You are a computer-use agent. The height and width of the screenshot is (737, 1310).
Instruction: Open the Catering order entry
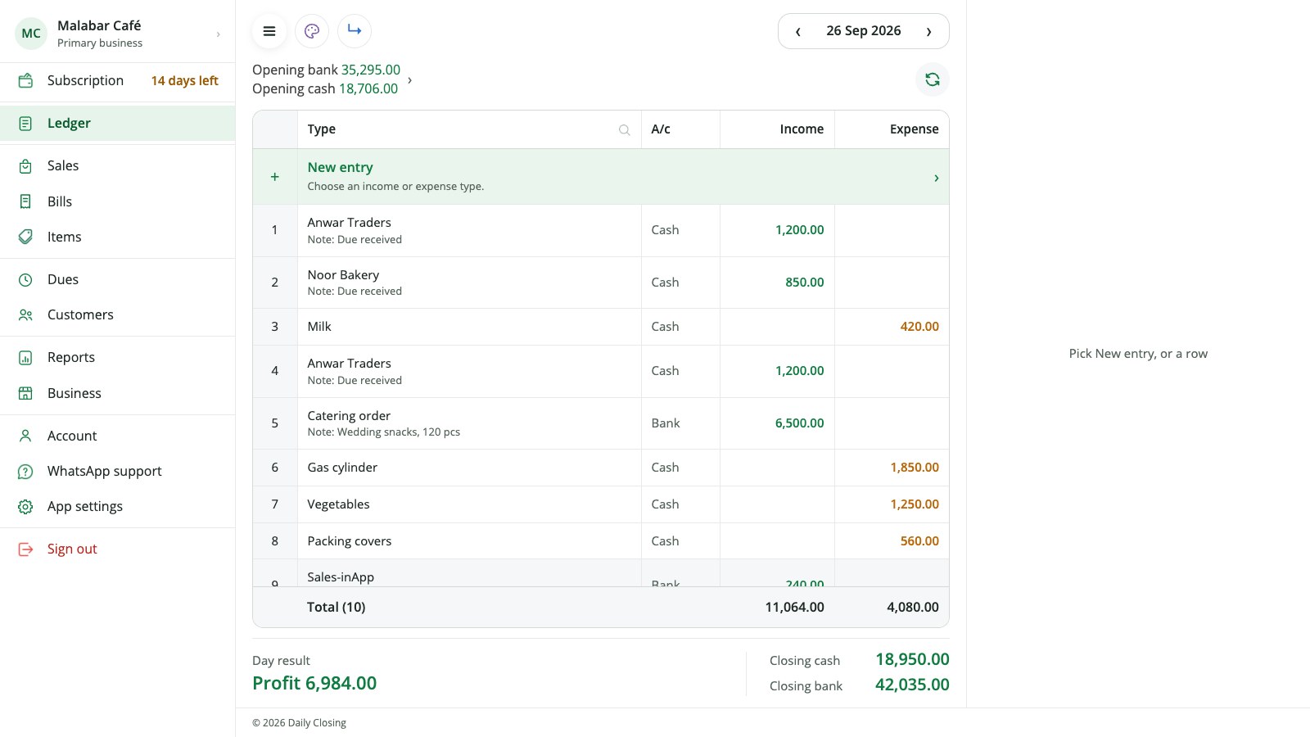[x=601, y=423]
